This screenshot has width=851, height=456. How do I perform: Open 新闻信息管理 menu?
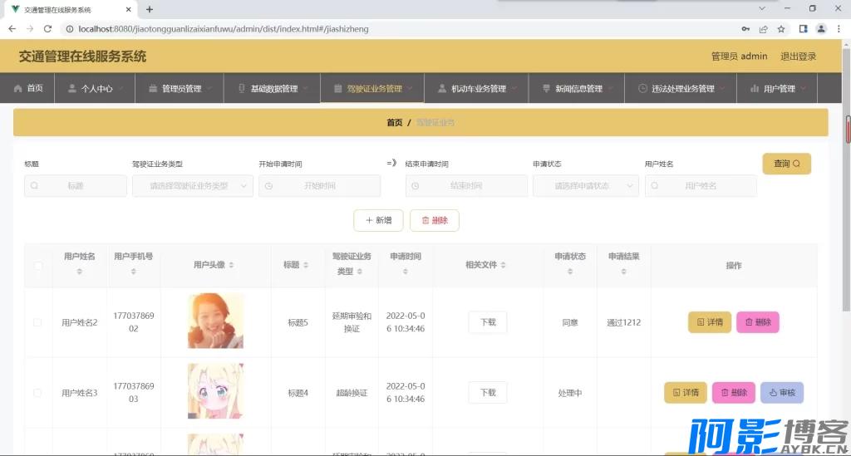coord(577,88)
